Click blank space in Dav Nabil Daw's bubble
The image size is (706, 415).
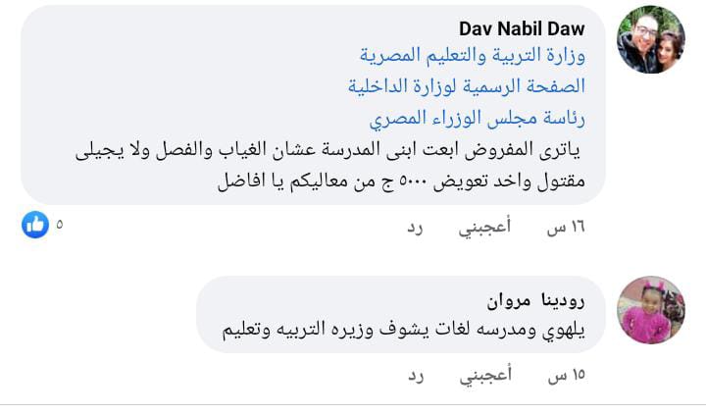coord(147,69)
